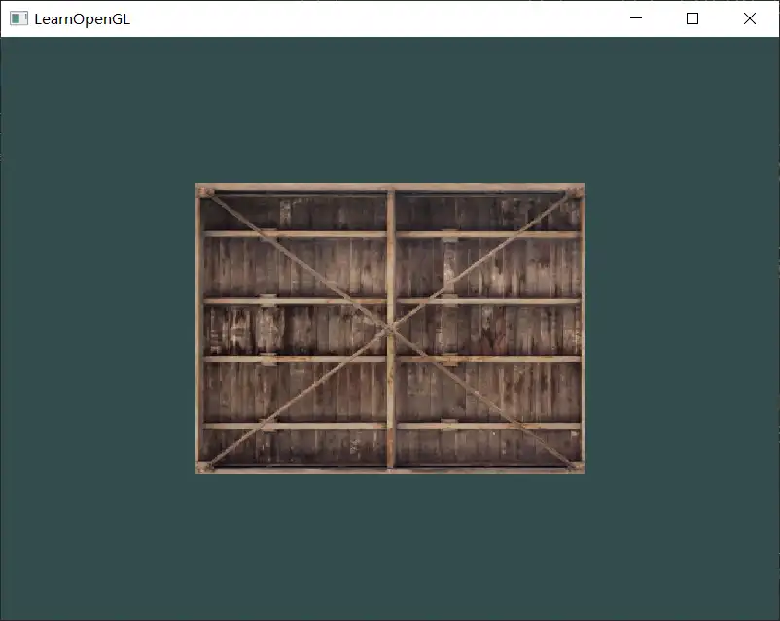Close the LearnOpenGL window

[x=750, y=18]
